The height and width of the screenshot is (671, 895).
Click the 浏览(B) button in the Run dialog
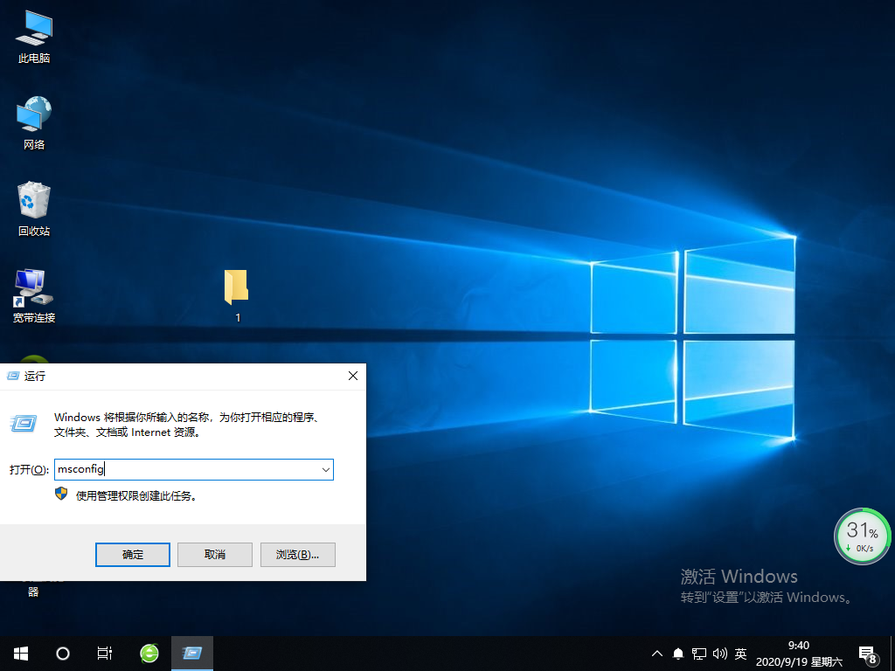point(297,554)
